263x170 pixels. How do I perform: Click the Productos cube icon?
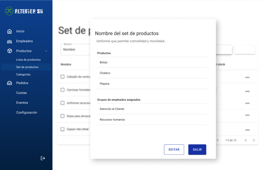[x=10, y=51]
